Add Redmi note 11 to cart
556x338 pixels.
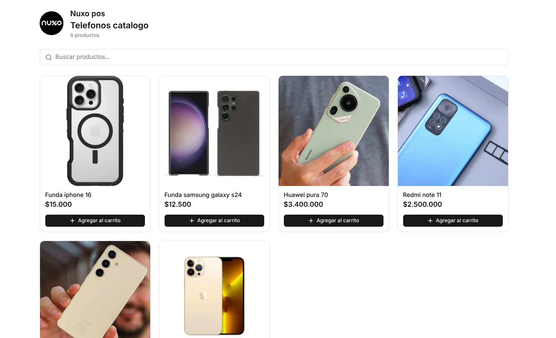coord(453,221)
